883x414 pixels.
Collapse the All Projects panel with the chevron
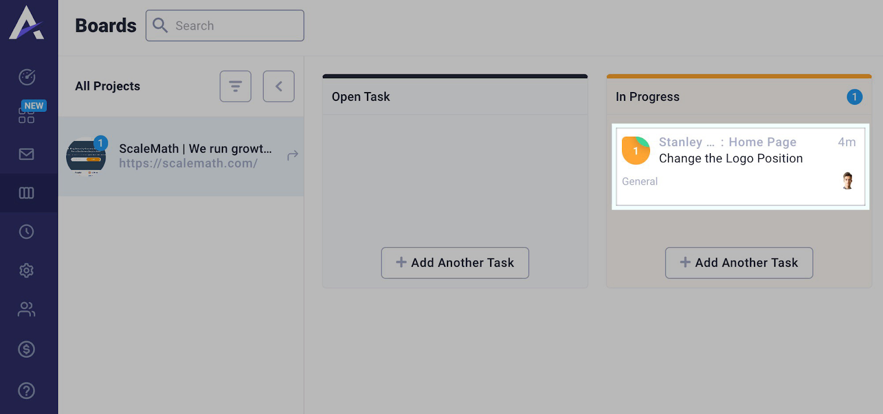(279, 86)
